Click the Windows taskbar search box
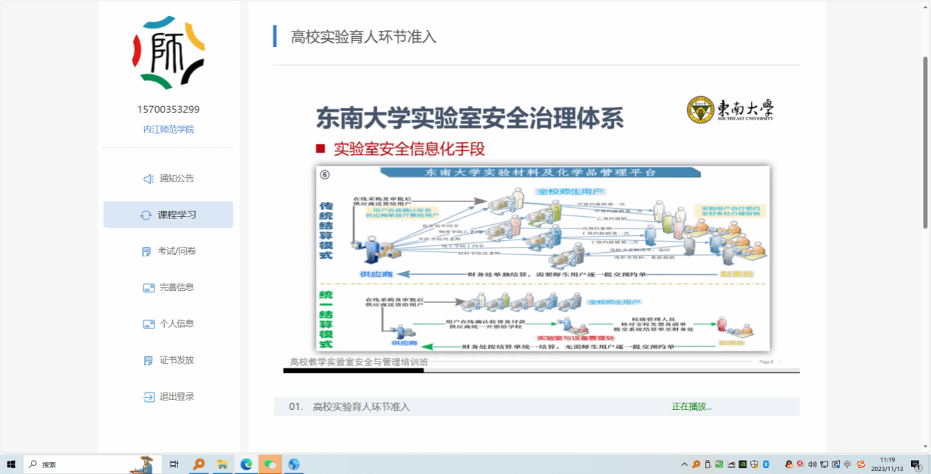 82,464
